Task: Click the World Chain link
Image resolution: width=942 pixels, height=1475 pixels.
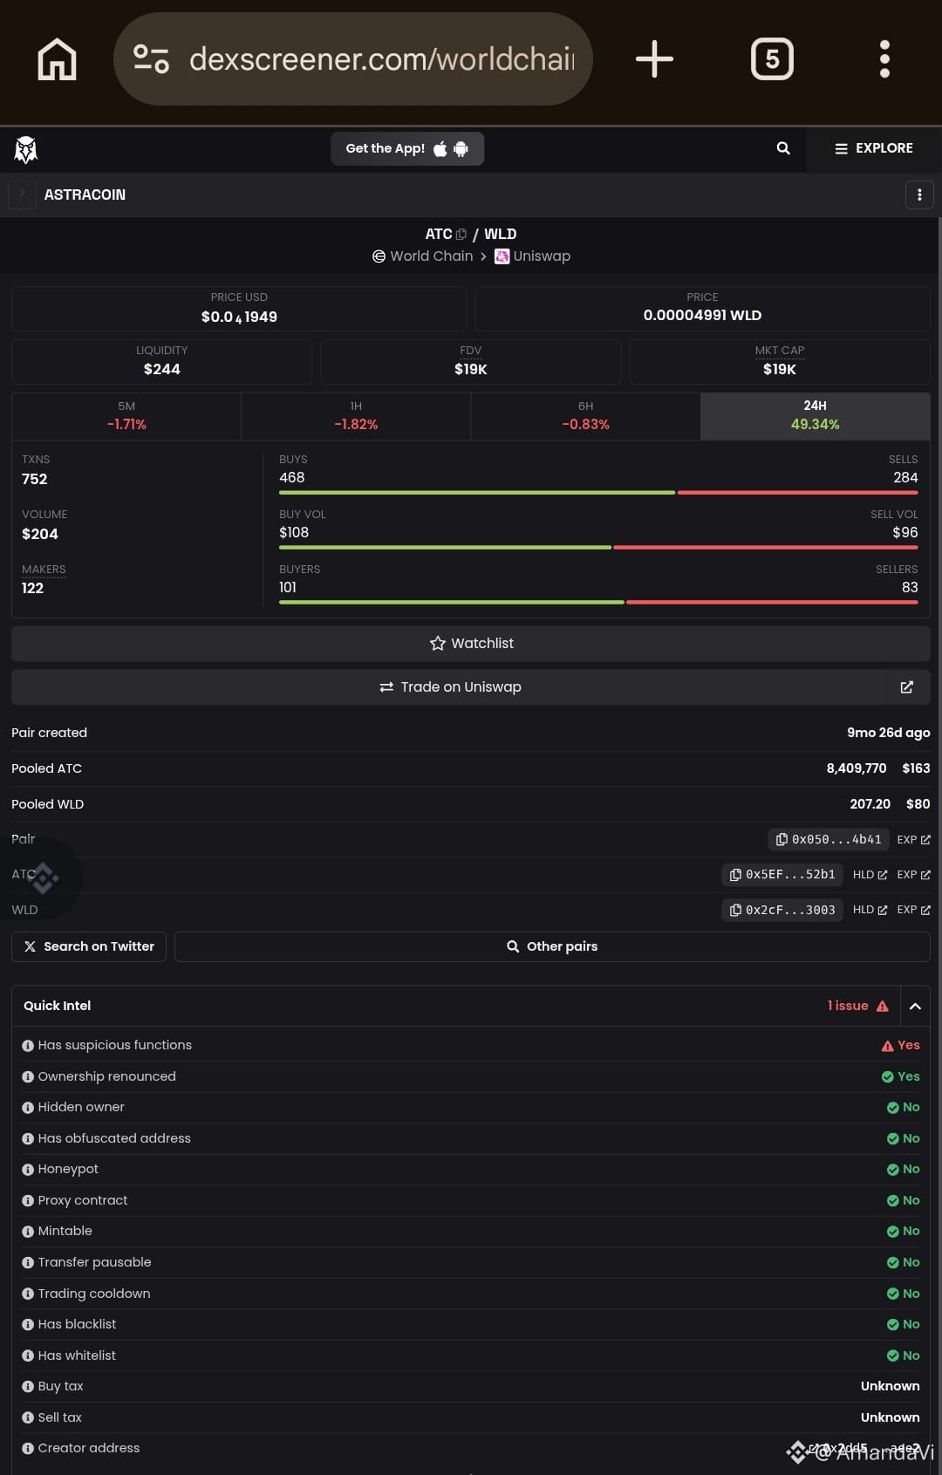Action: pos(423,256)
